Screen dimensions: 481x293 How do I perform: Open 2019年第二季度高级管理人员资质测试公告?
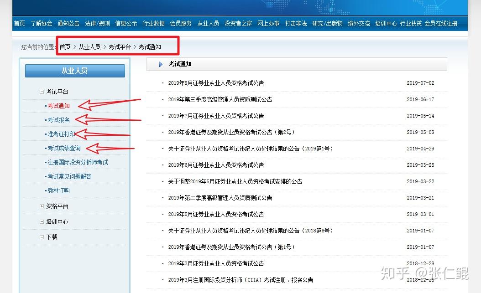click(x=220, y=198)
